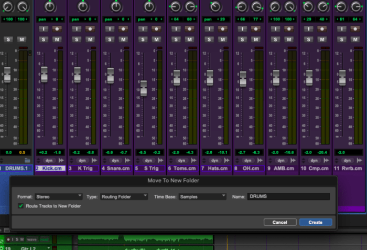The image size is (367, 250).
Task: Open the Time Base dropdown showing Samples
Action: coord(202,196)
